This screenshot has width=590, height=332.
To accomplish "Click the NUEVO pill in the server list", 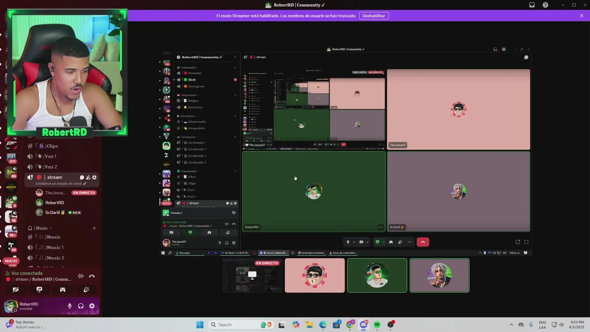I will pyautogui.click(x=11, y=261).
